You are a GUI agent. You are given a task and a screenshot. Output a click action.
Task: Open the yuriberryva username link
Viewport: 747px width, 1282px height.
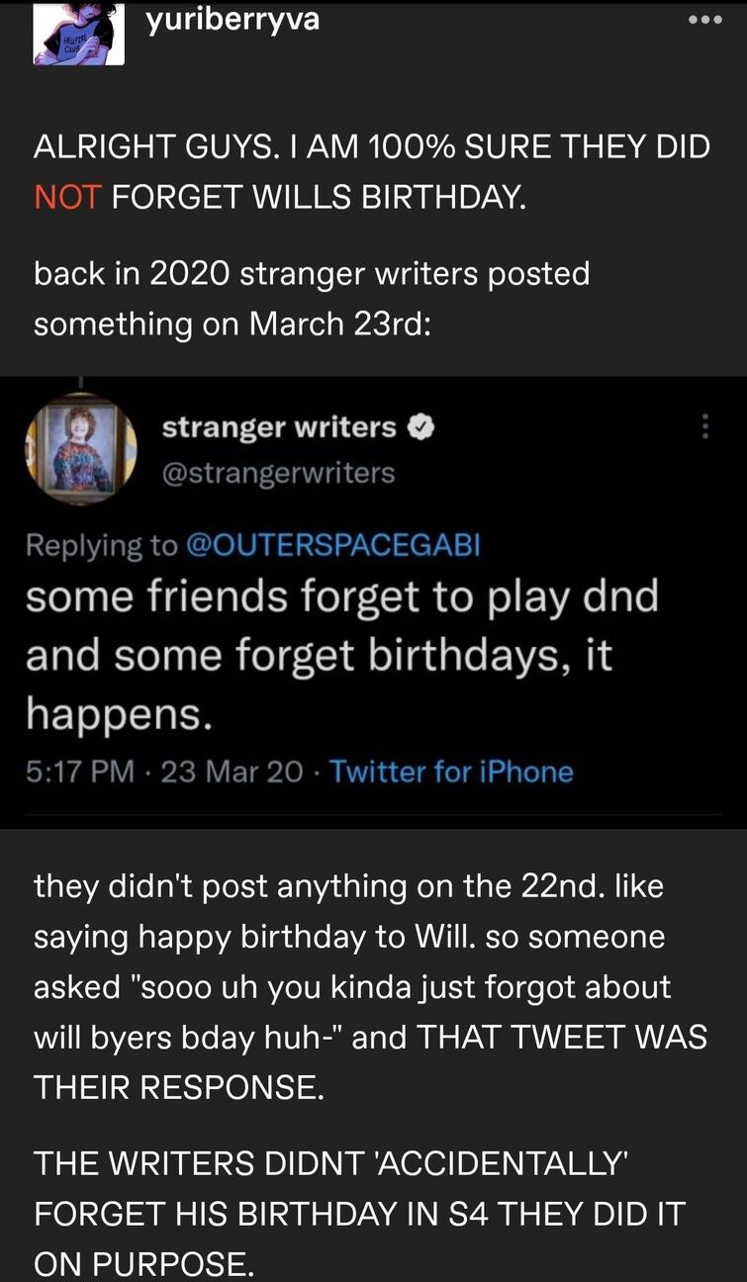tap(233, 19)
